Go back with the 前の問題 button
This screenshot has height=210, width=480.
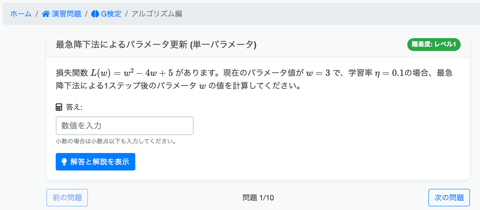pos(67,198)
